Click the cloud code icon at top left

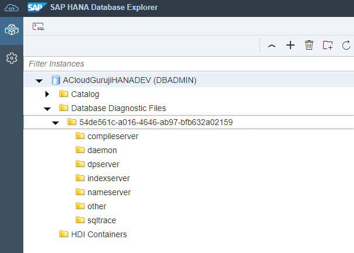click(x=12, y=8)
